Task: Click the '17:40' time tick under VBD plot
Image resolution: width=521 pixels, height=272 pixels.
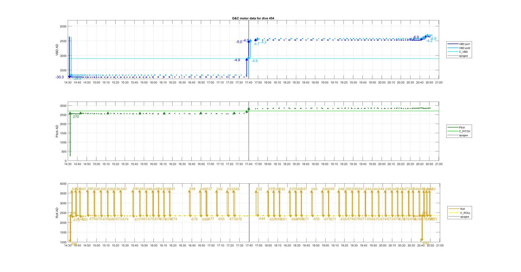Action: pos(249,82)
